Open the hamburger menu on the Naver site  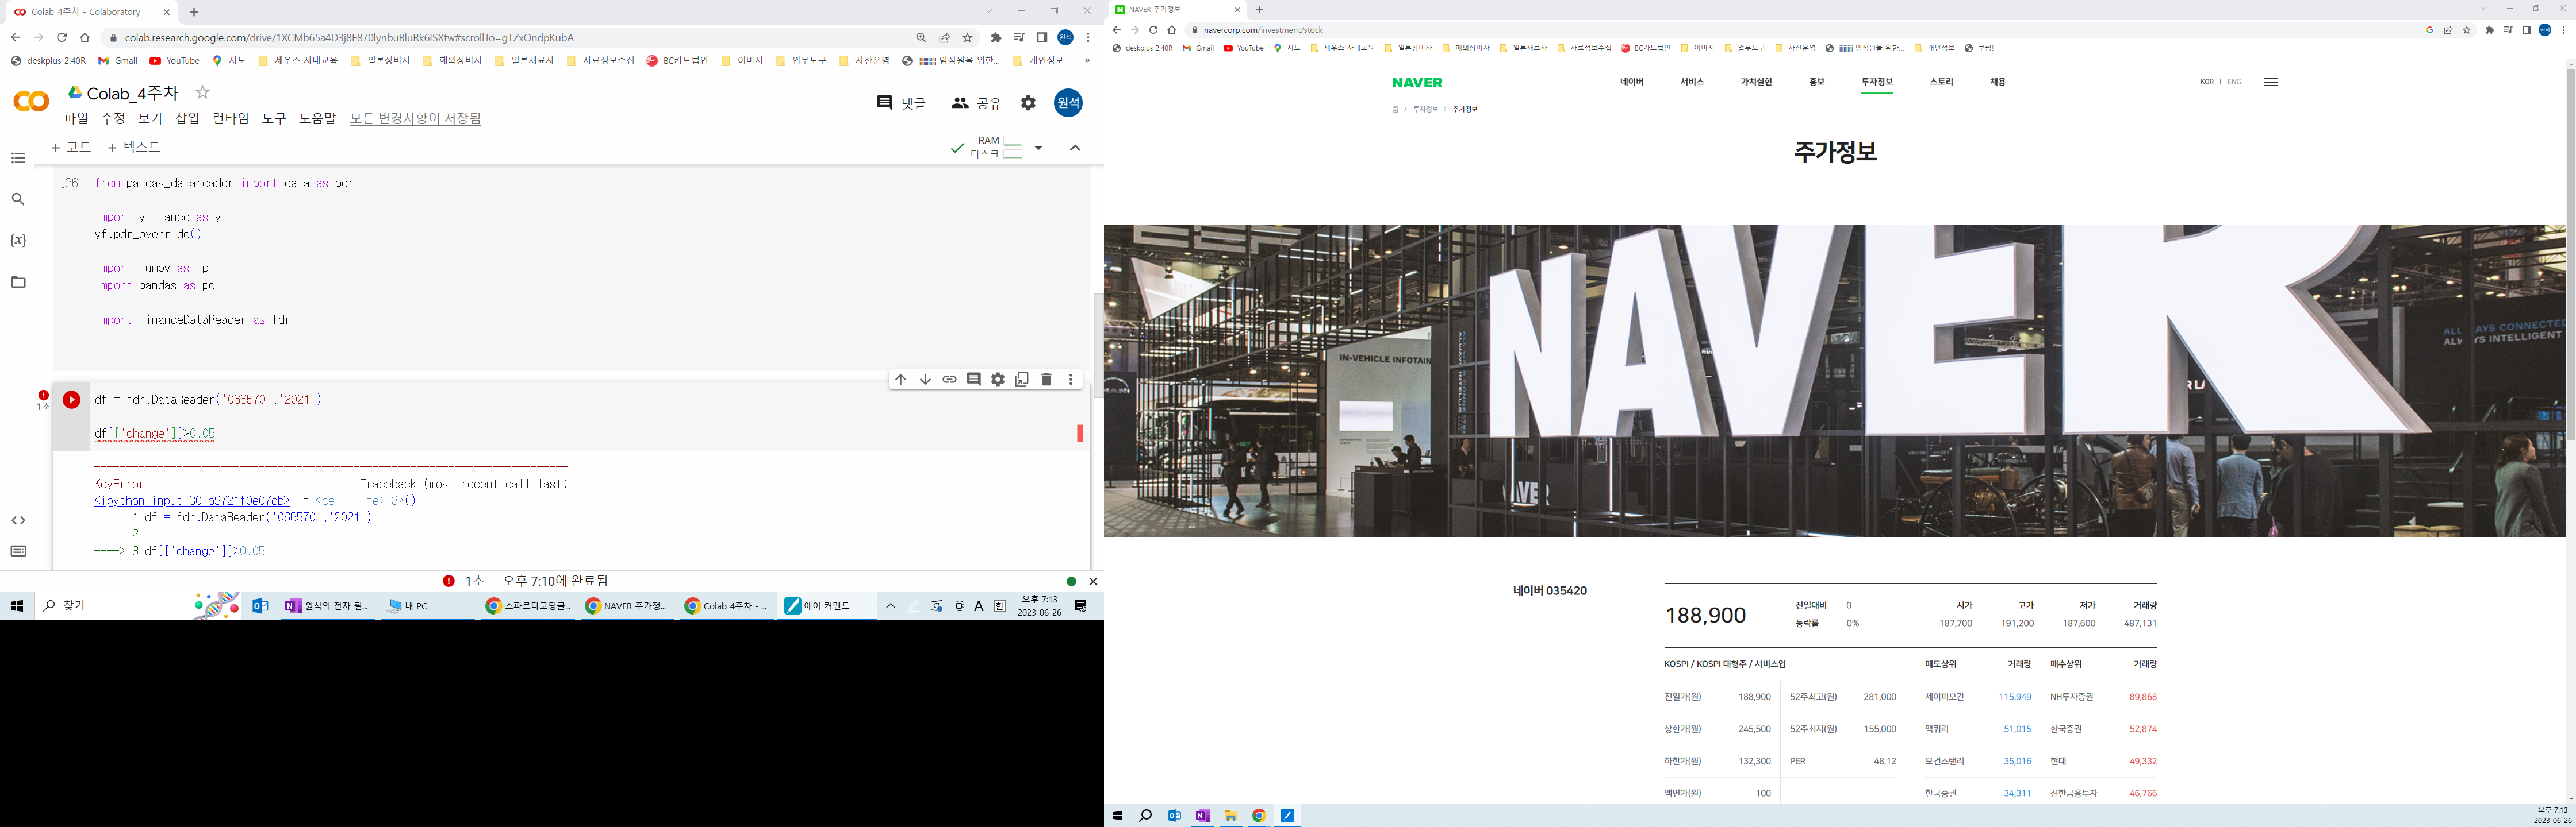(2271, 82)
